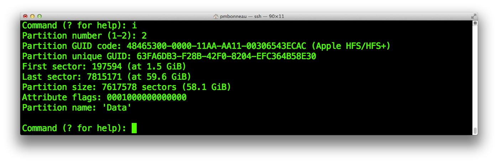The image size is (498, 163).
Task: Click the Attribute flags value 0001000000000000
Action: [147, 97]
